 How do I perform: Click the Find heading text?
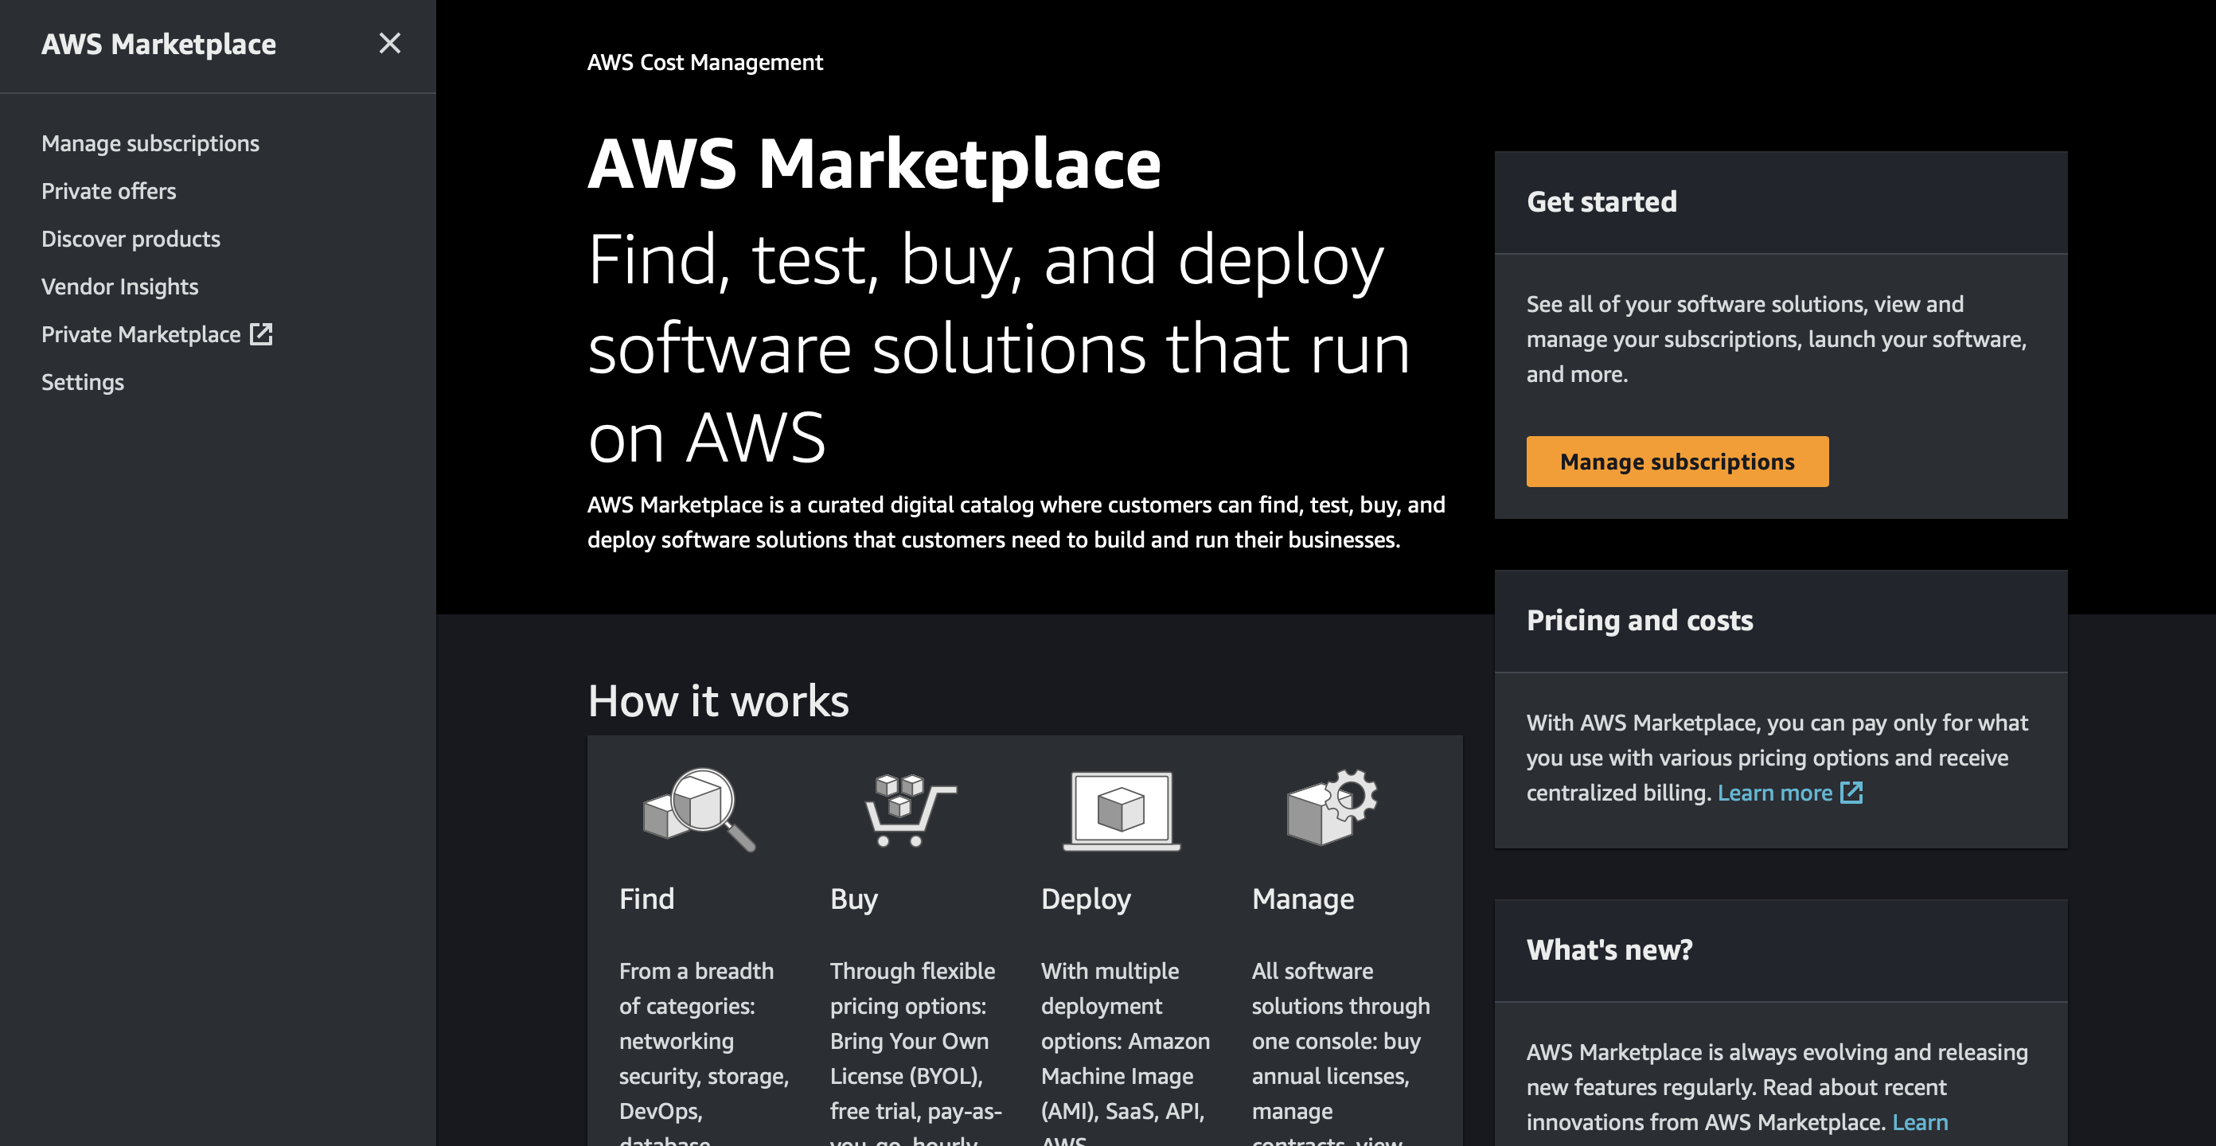point(646,898)
